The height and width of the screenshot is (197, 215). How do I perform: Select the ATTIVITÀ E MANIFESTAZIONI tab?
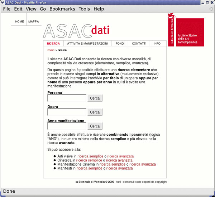(87, 44)
